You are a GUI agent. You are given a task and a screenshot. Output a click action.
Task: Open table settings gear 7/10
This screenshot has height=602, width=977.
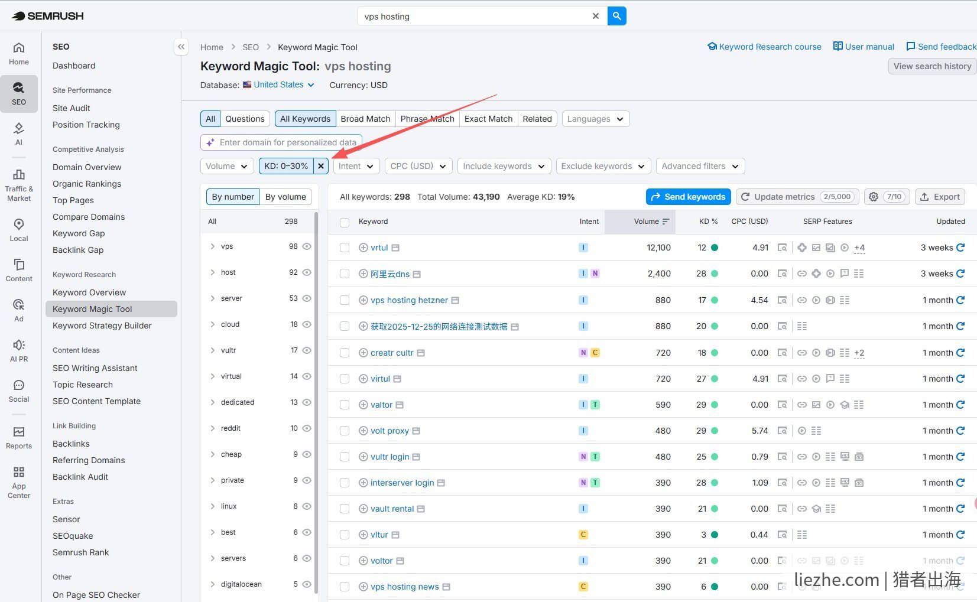(x=887, y=197)
